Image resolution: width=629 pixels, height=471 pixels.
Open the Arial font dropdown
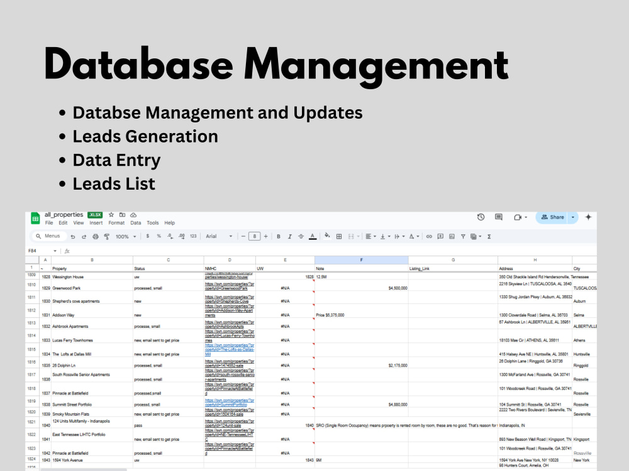pyautogui.click(x=219, y=236)
